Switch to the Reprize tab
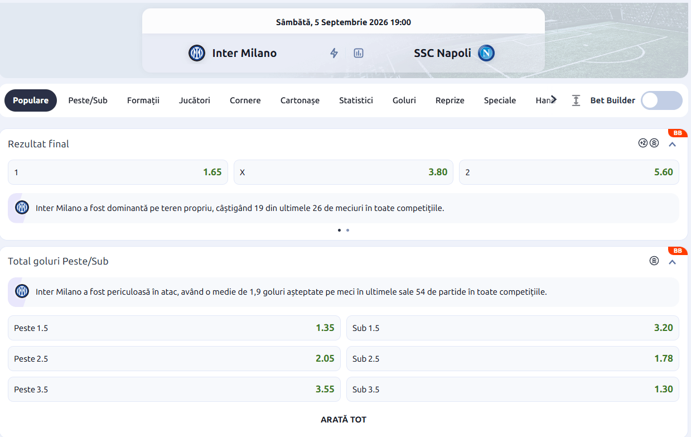This screenshot has width=691, height=437. point(450,100)
